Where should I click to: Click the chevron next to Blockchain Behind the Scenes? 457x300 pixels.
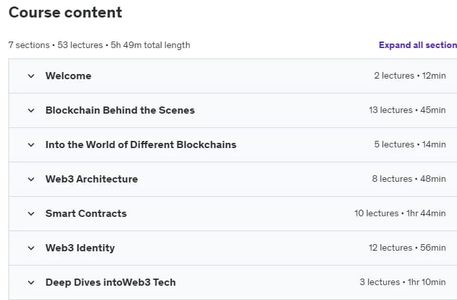point(31,110)
